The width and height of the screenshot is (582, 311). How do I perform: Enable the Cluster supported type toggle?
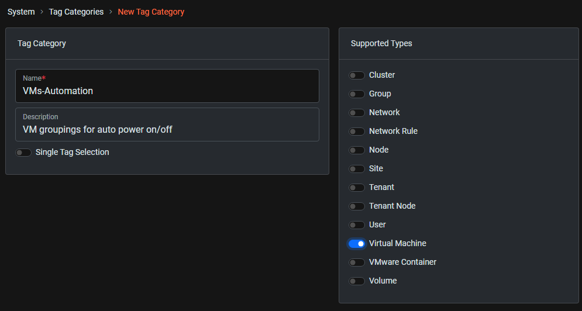[x=356, y=75]
